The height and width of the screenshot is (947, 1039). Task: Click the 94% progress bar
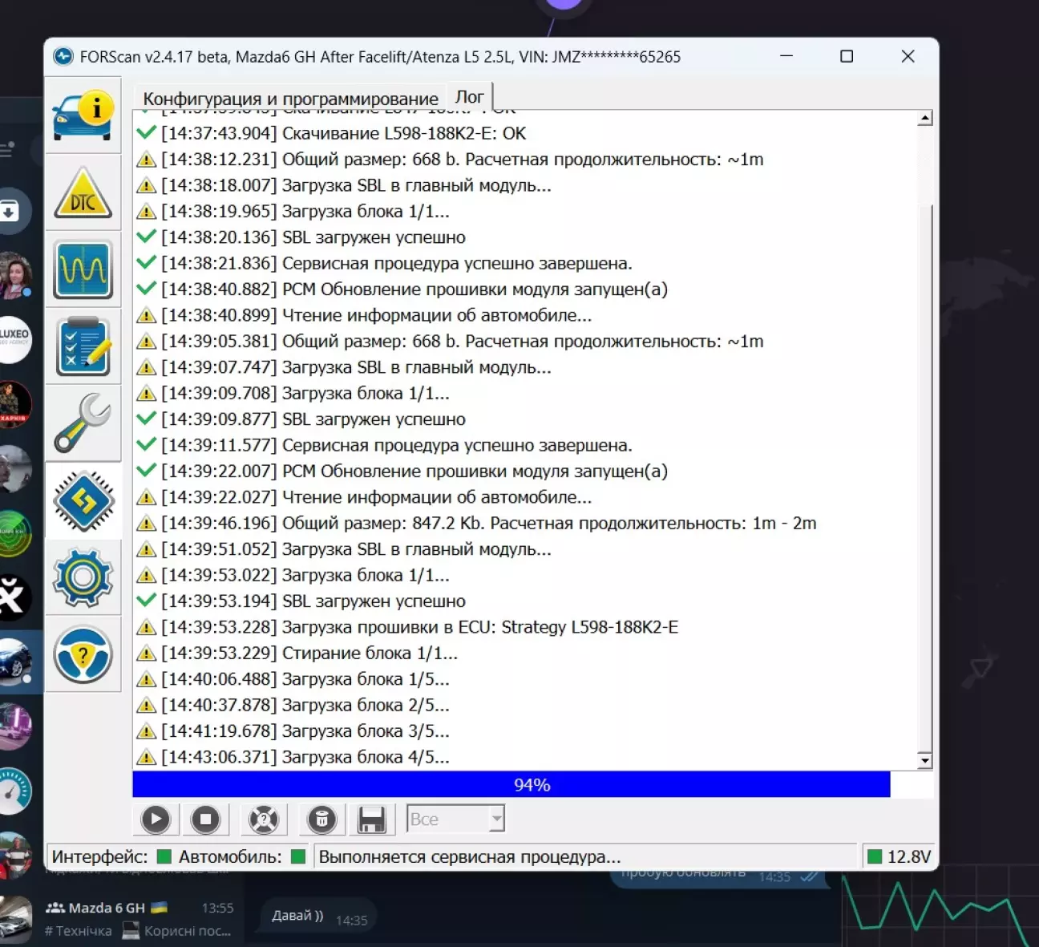[x=532, y=785]
